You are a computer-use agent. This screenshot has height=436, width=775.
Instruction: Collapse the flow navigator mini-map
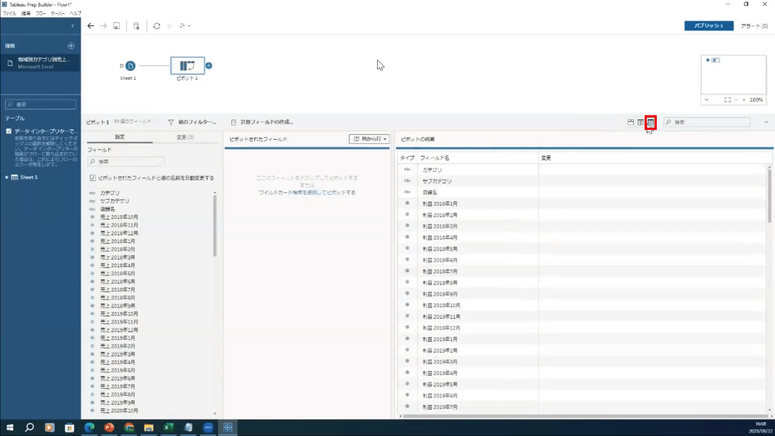point(706,100)
